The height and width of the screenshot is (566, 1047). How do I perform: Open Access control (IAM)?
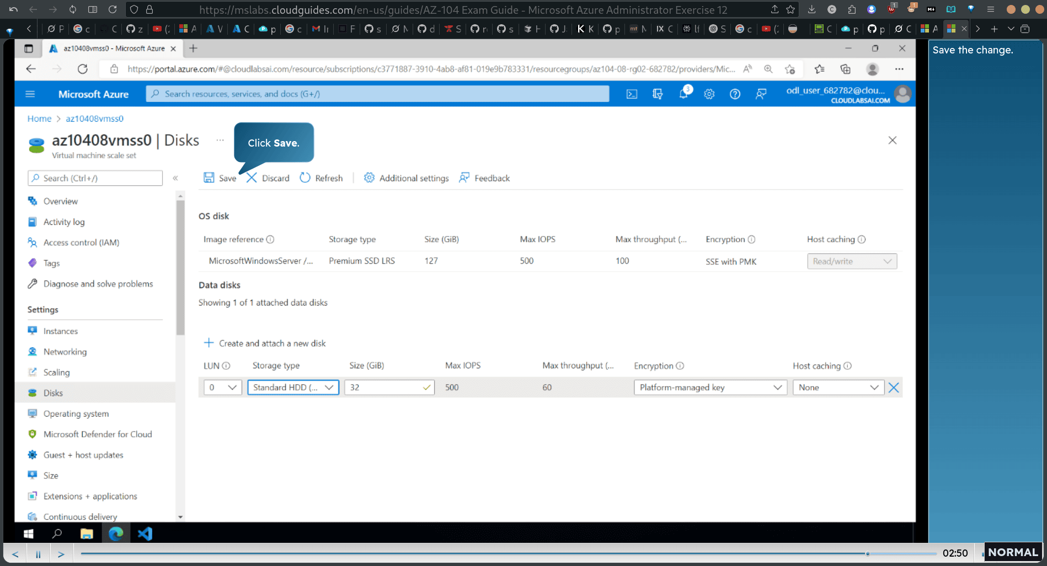pyautogui.click(x=81, y=242)
